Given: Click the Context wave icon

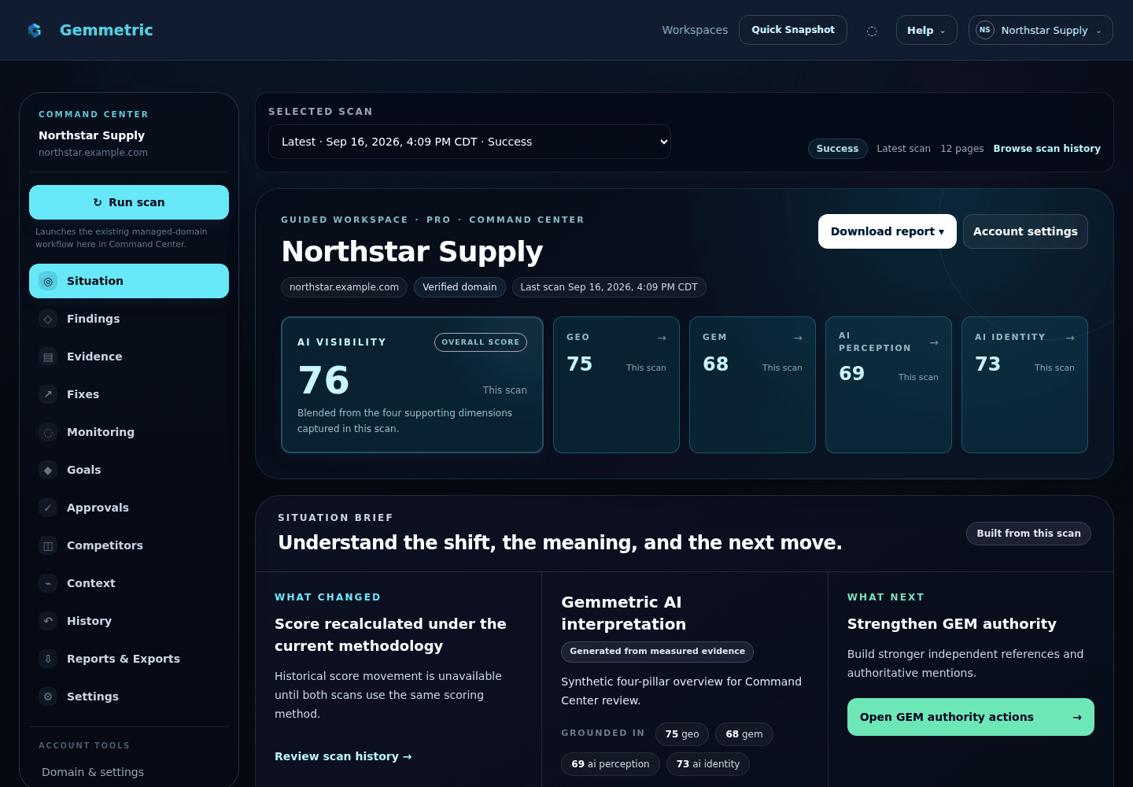Looking at the screenshot, I should pyautogui.click(x=48, y=583).
